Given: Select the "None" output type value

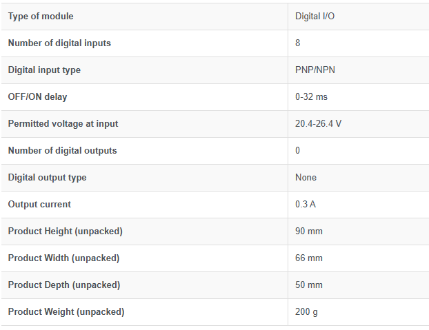Looking at the screenshot, I should pyautogui.click(x=306, y=177).
